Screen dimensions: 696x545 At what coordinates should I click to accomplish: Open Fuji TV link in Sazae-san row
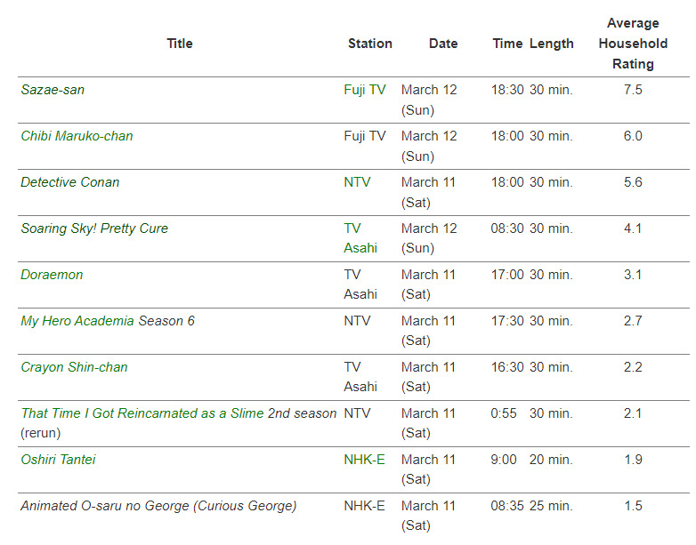(365, 90)
